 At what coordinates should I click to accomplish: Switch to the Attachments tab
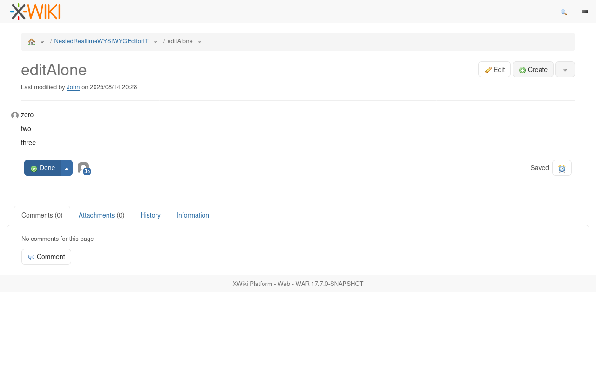coord(102,215)
